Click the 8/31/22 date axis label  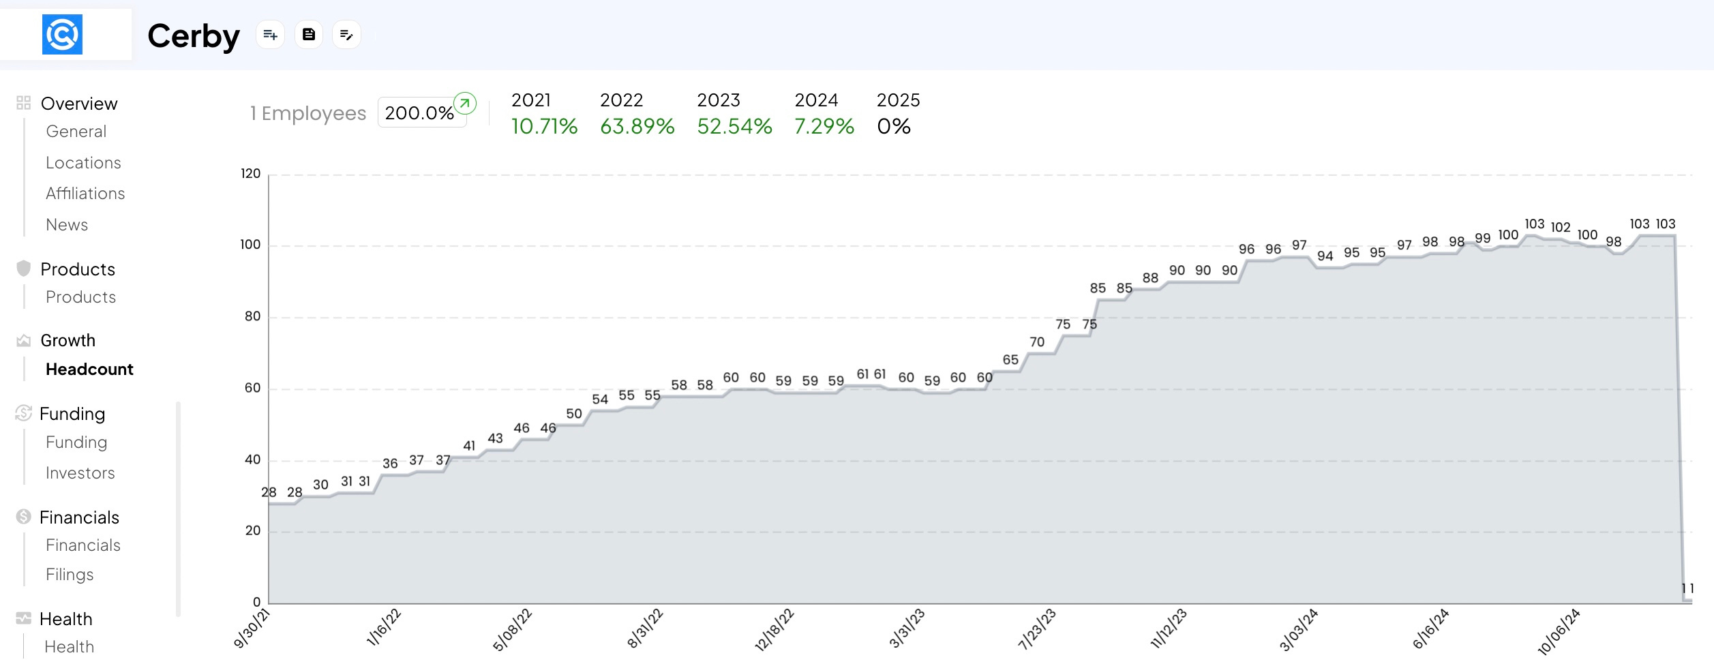tap(645, 629)
